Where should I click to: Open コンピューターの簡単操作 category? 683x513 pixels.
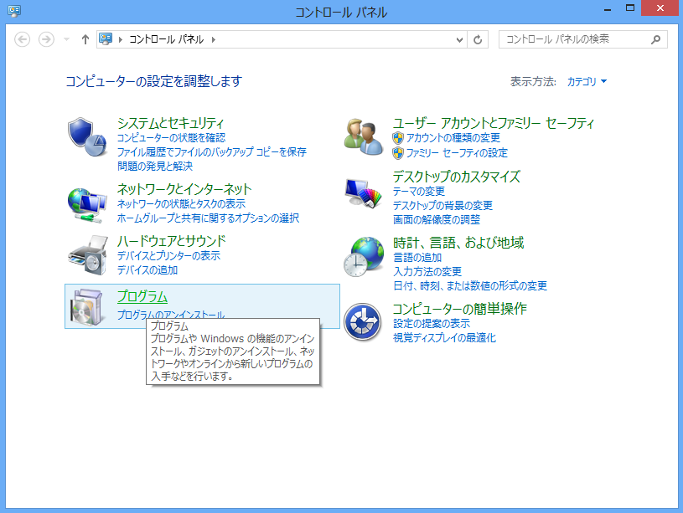[x=459, y=309]
